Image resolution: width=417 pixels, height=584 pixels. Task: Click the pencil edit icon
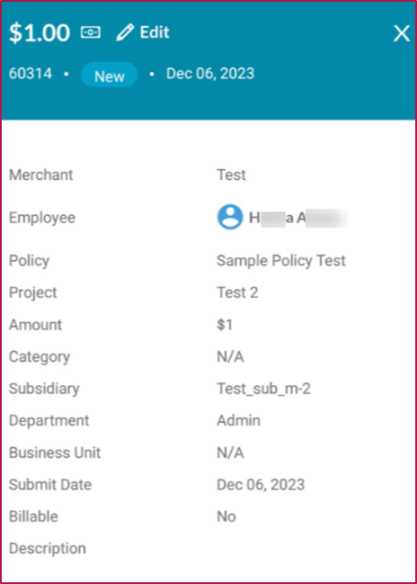[x=125, y=32]
